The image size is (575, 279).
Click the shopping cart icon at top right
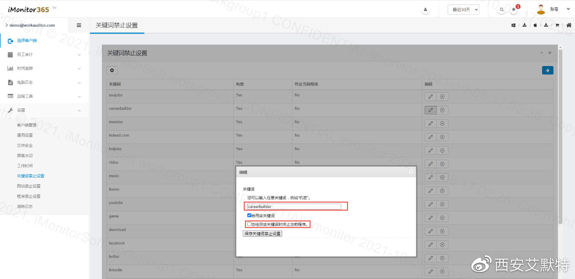tap(557, 25)
